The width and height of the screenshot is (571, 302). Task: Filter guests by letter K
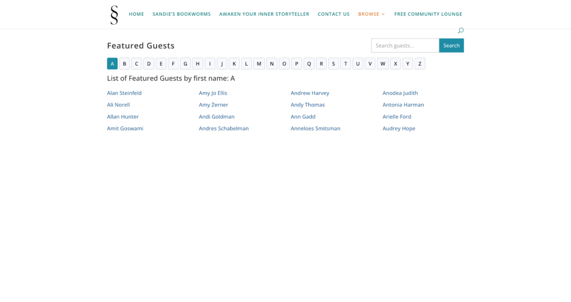tap(234, 64)
